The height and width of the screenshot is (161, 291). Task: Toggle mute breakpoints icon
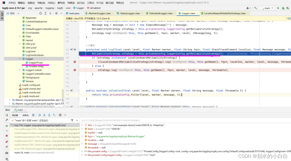tap(7, 147)
